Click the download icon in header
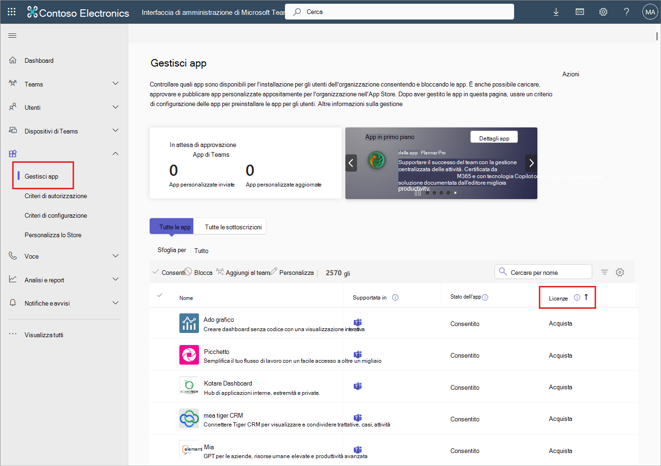 click(556, 12)
